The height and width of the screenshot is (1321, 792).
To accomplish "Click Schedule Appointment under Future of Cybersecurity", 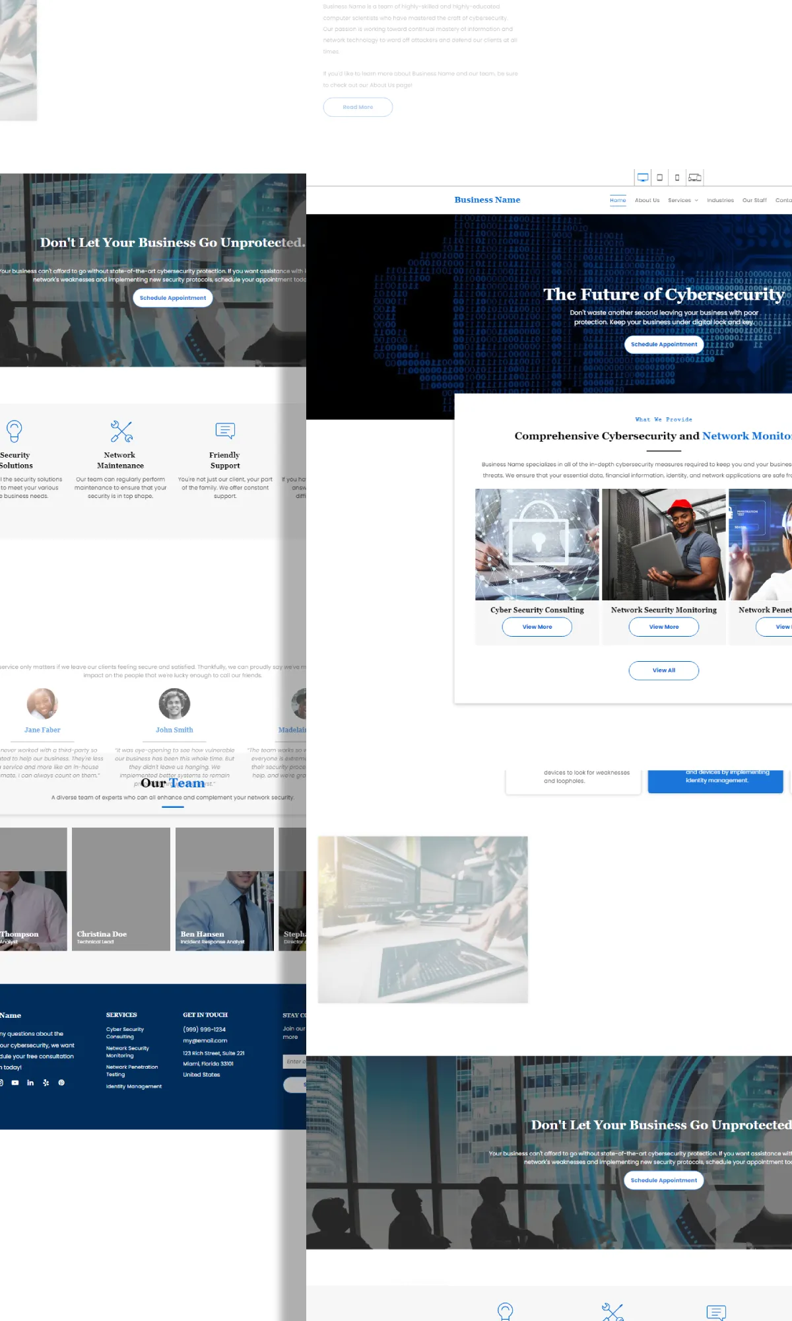I will 664,344.
